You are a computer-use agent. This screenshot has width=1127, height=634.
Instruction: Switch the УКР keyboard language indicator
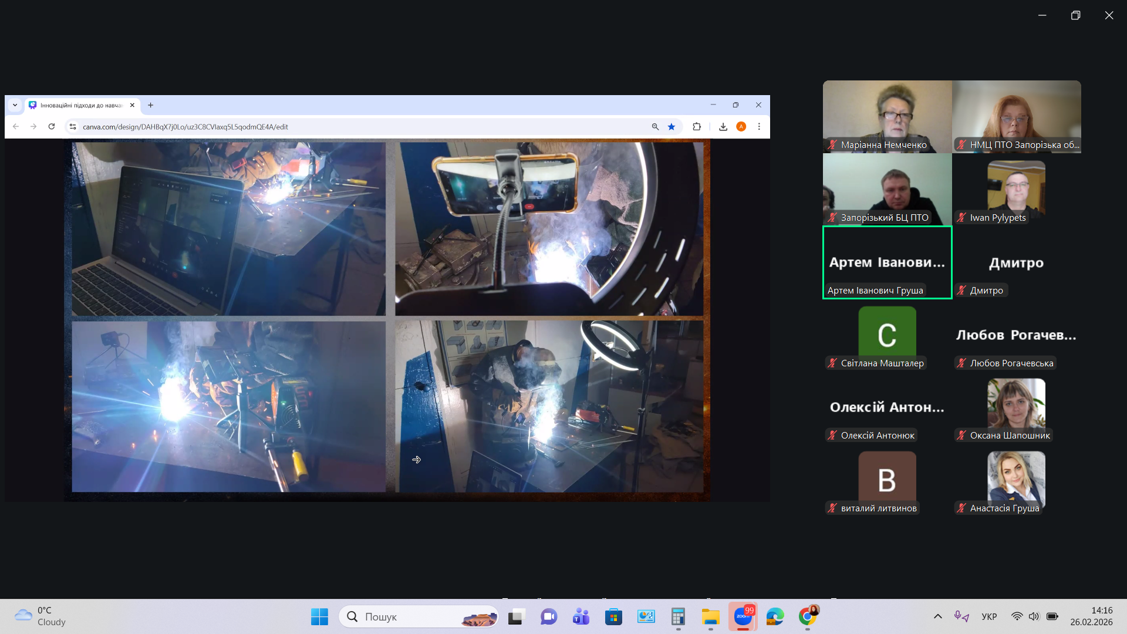pyautogui.click(x=989, y=616)
